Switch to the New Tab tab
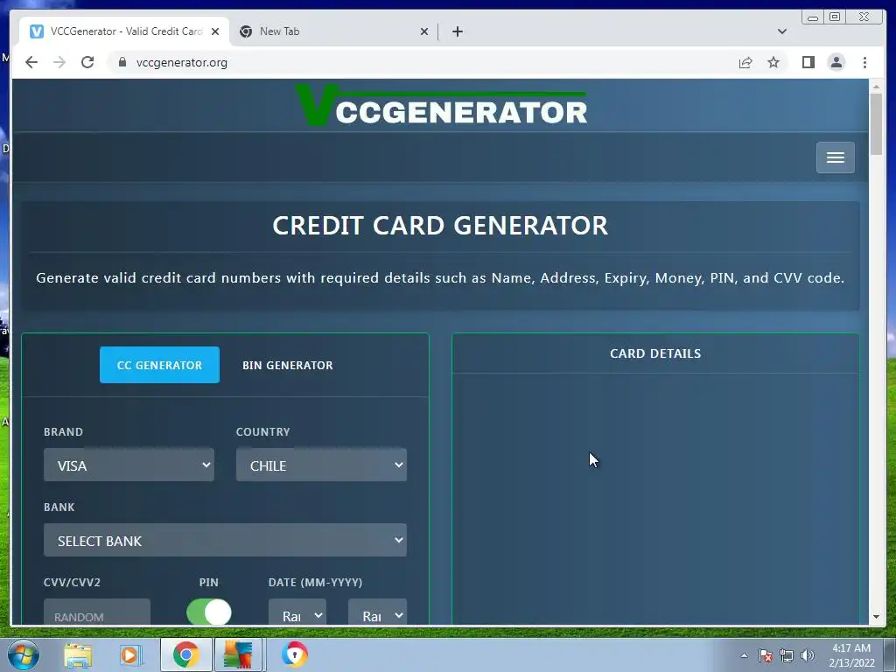The image size is (896, 672). point(333,31)
